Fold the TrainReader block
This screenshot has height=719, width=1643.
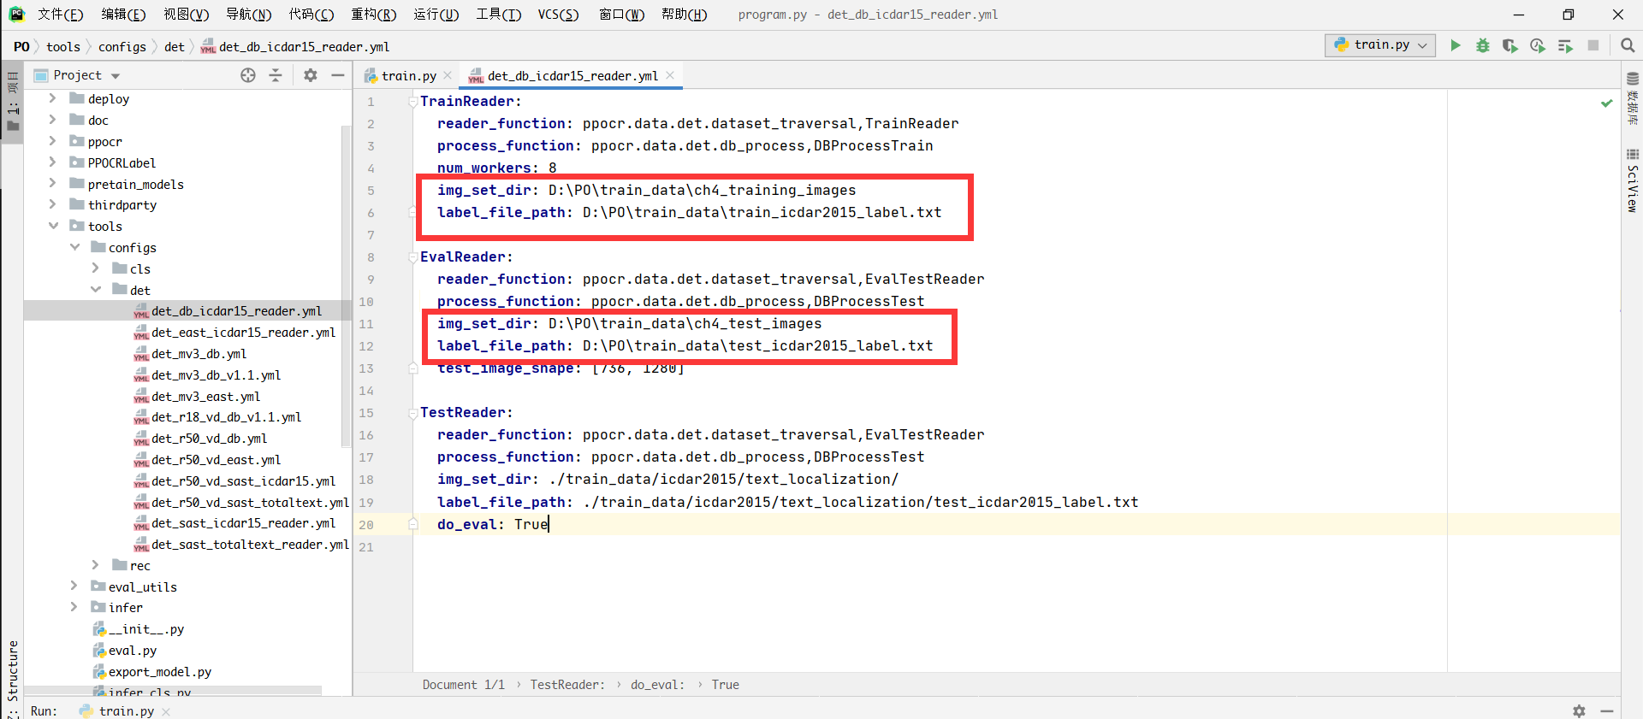[413, 101]
